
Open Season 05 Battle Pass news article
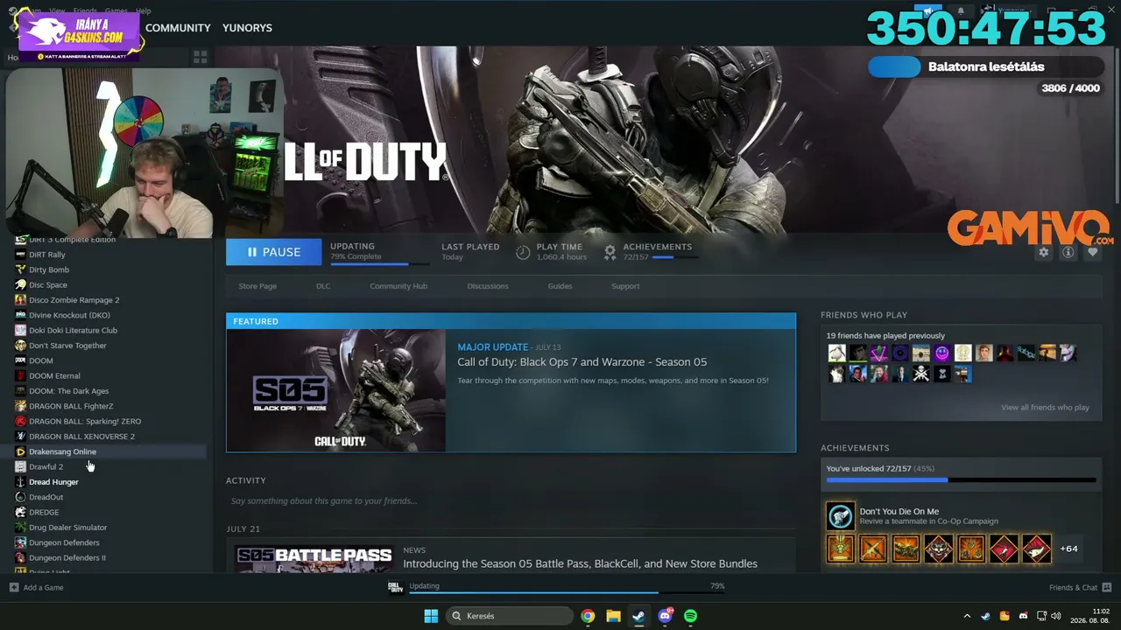(x=580, y=563)
